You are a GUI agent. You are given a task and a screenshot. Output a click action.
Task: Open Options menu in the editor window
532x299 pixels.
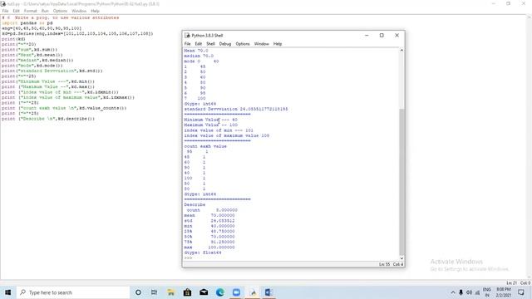pyautogui.click(x=60, y=11)
